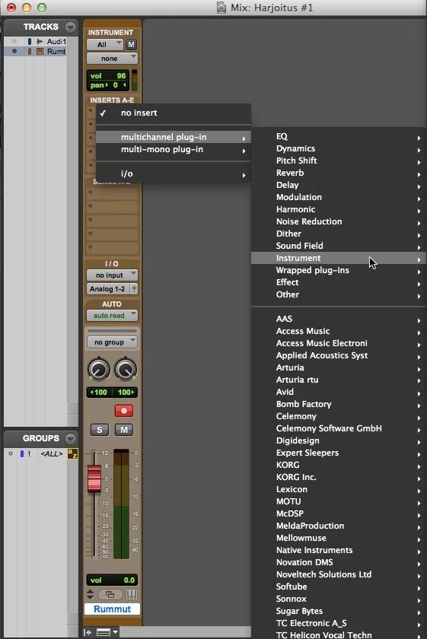Open the instrument keyboard icon button

(132, 595)
